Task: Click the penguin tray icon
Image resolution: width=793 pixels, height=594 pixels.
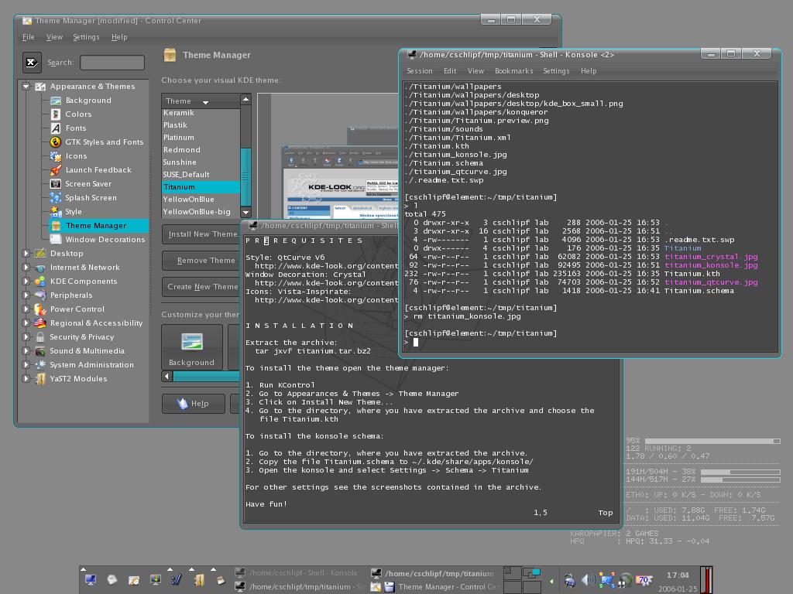Action: 569,580
